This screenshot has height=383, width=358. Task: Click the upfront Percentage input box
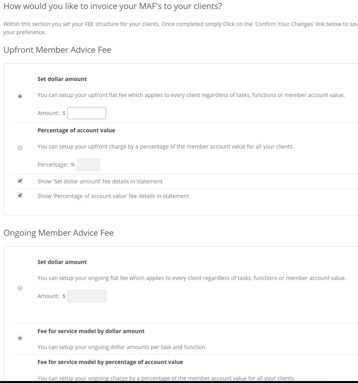point(88,165)
